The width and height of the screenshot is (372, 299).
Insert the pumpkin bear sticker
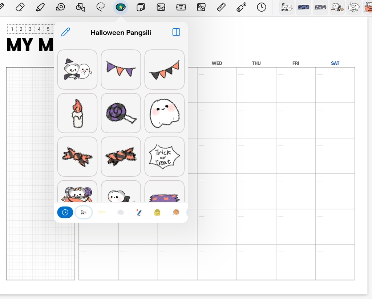tap(77, 191)
